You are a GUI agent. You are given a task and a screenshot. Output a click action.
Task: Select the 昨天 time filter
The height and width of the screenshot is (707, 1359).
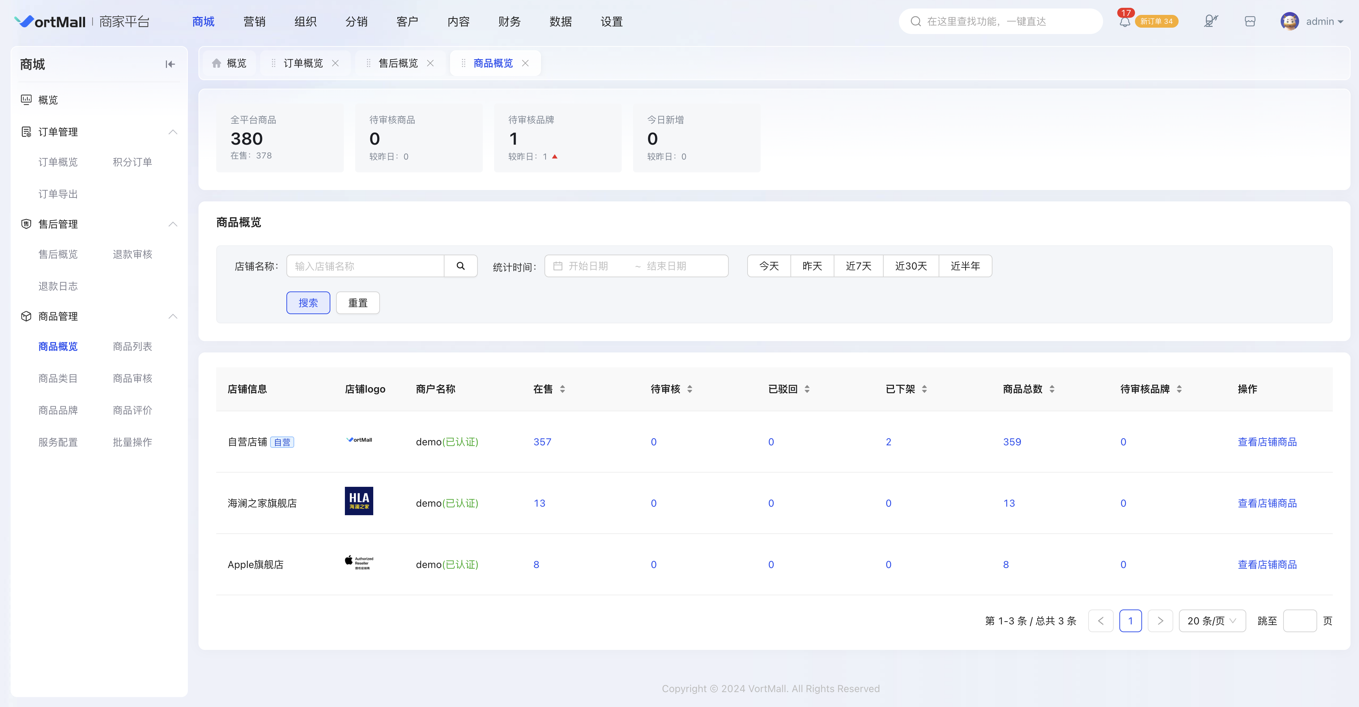click(812, 266)
